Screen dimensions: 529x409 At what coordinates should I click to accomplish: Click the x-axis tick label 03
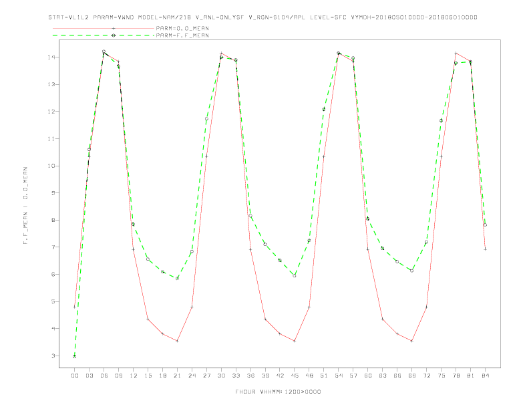tap(89, 376)
